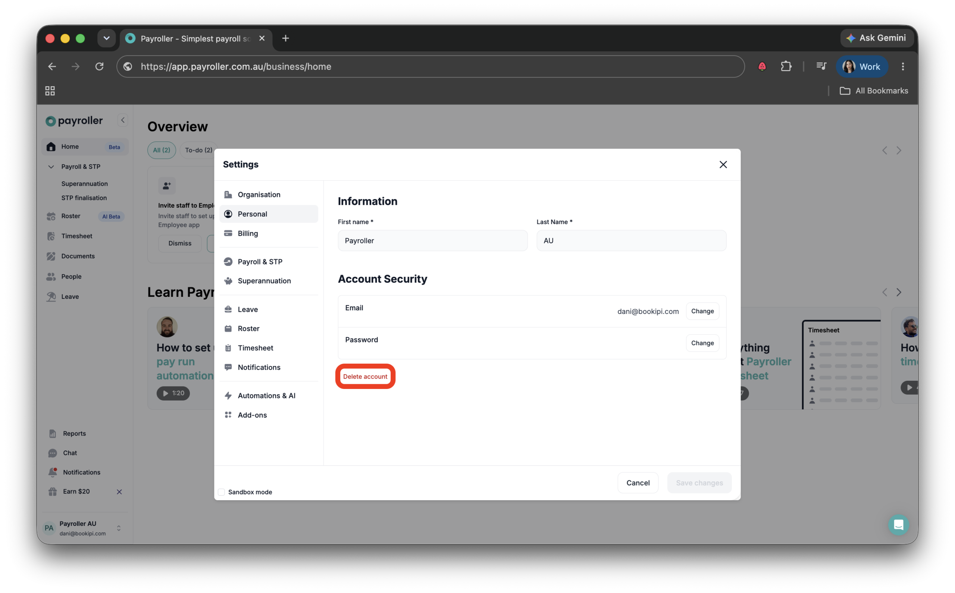Screen dimensions: 955x593
Task: Open the Organisation settings section
Action: tap(269, 195)
